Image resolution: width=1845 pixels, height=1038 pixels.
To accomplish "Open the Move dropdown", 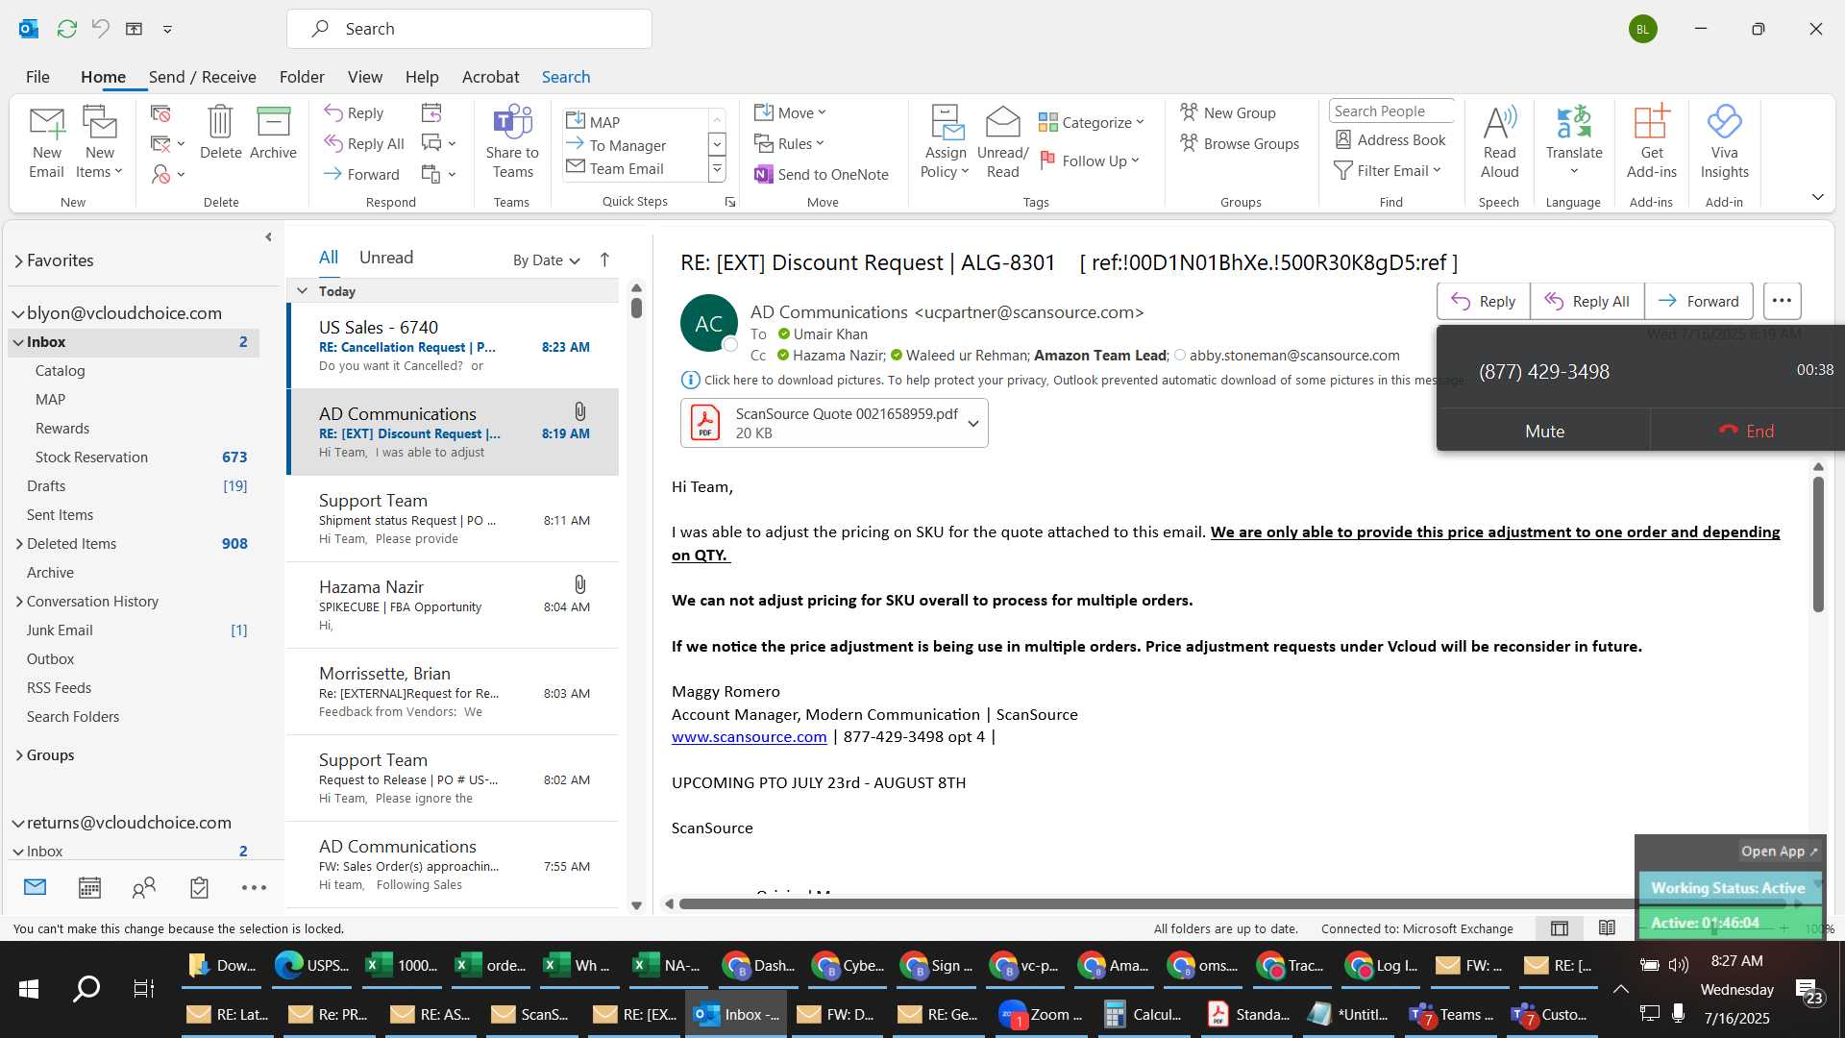I will (790, 112).
